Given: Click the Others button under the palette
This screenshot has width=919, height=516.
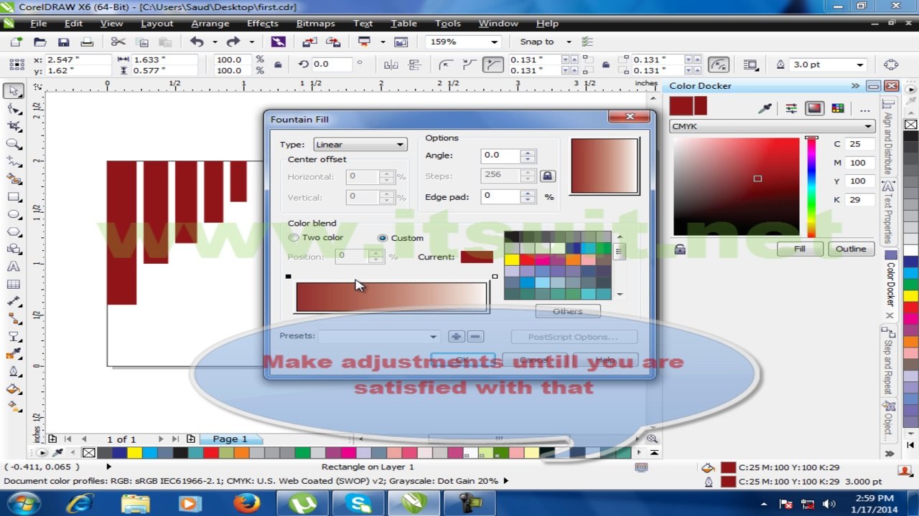Looking at the screenshot, I should [567, 312].
